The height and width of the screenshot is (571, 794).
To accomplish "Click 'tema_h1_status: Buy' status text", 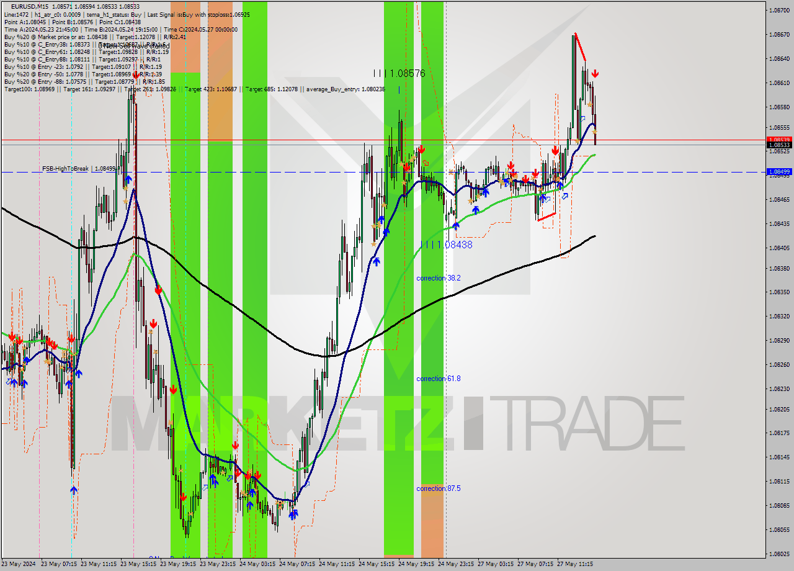I will click(x=115, y=14).
